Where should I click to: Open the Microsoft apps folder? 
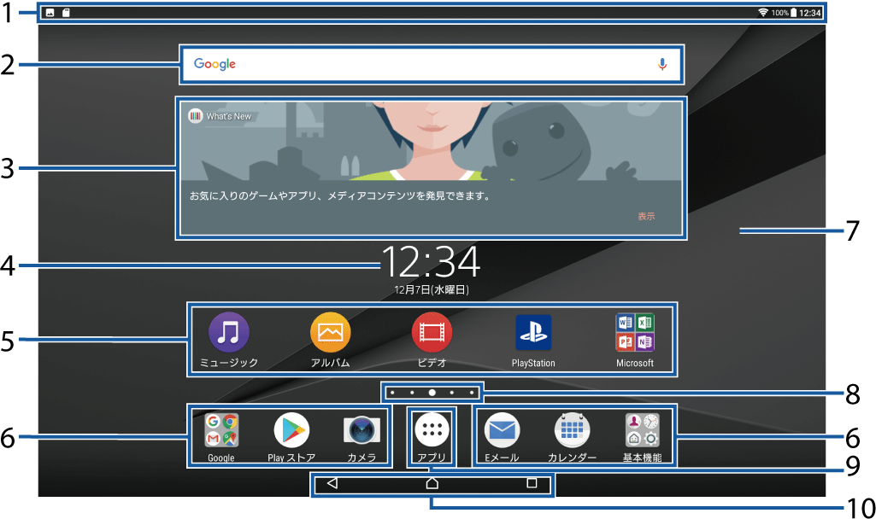(x=635, y=333)
